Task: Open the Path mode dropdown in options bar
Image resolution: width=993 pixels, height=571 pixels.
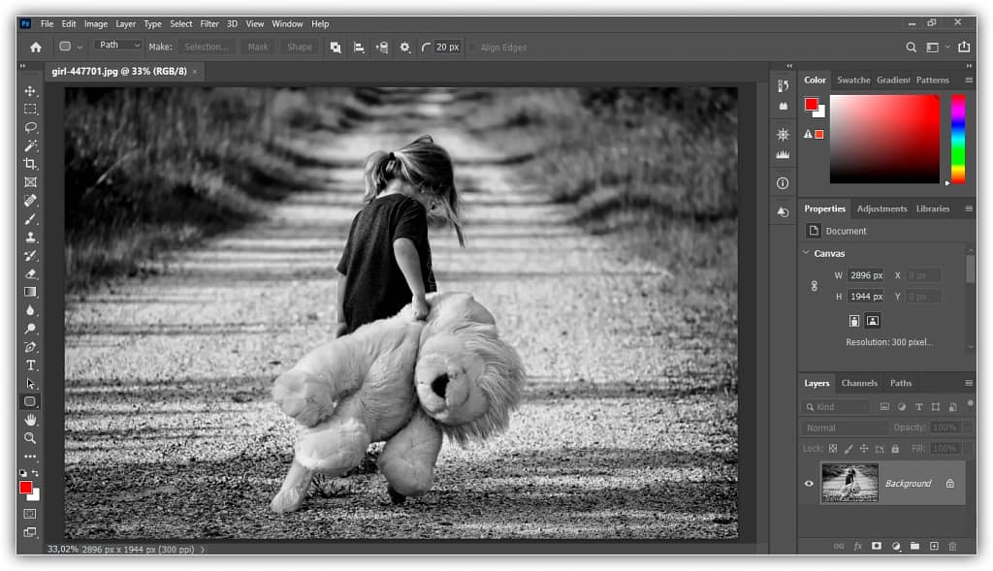Action: pos(117,45)
